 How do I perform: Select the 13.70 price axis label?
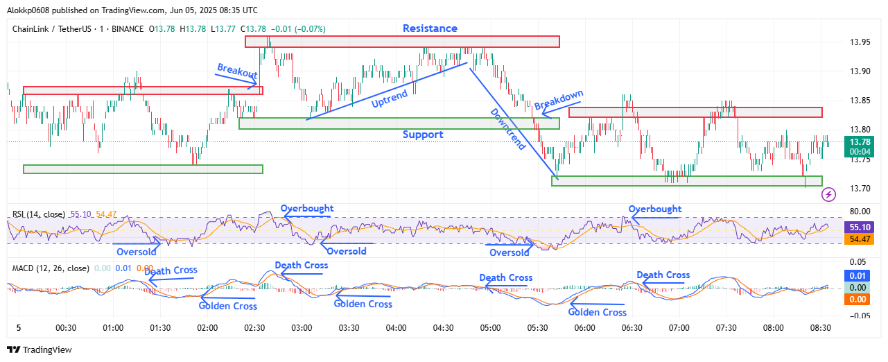[x=860, y=188]
